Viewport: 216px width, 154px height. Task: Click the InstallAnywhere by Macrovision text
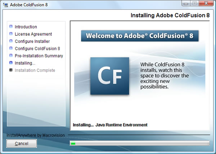(36, 135)
